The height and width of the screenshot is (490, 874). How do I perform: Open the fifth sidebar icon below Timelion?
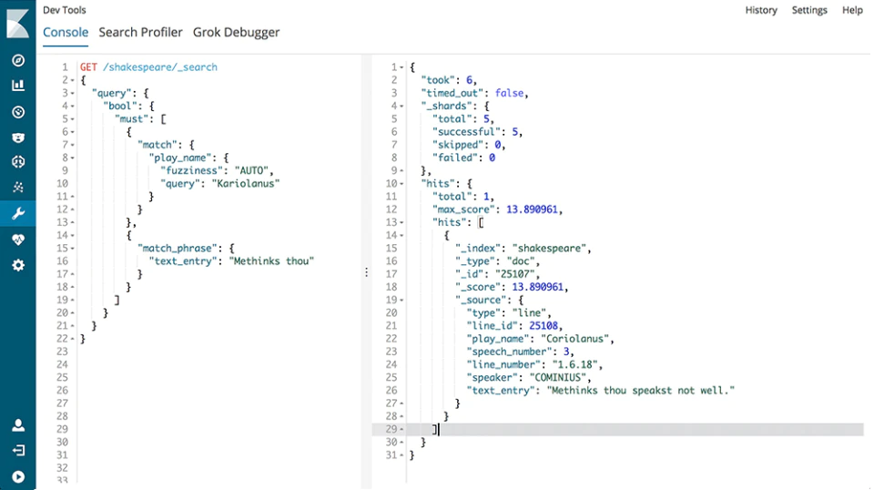(x=18, y=161)
